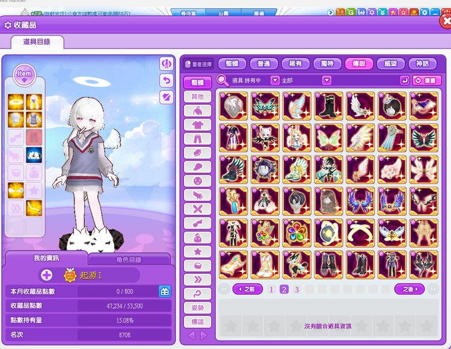Select the pants category icon in sidebar
This screenshot has width=451, height=349.
pyautogui.click(x=197, y=138)
